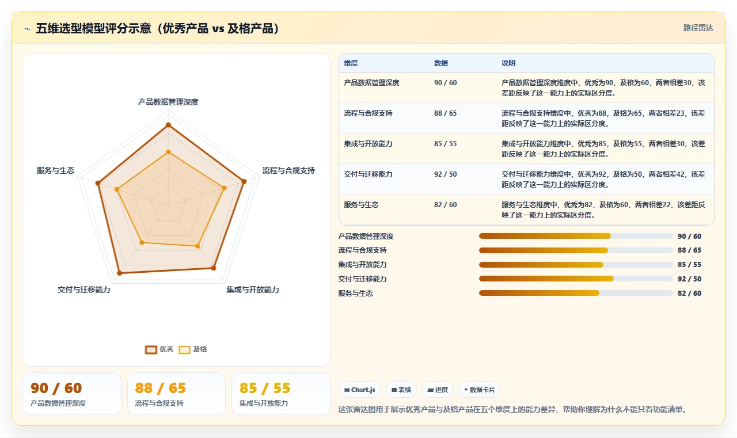This screenshot has height=438, width=737.
Task: Select the 数据 column header
Action: click(441, 63)
